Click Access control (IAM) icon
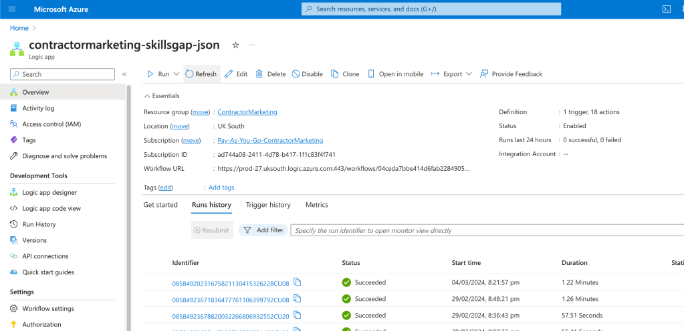Image resolution: width=684 pixels, height=331 pixels. tap(14, 124)
